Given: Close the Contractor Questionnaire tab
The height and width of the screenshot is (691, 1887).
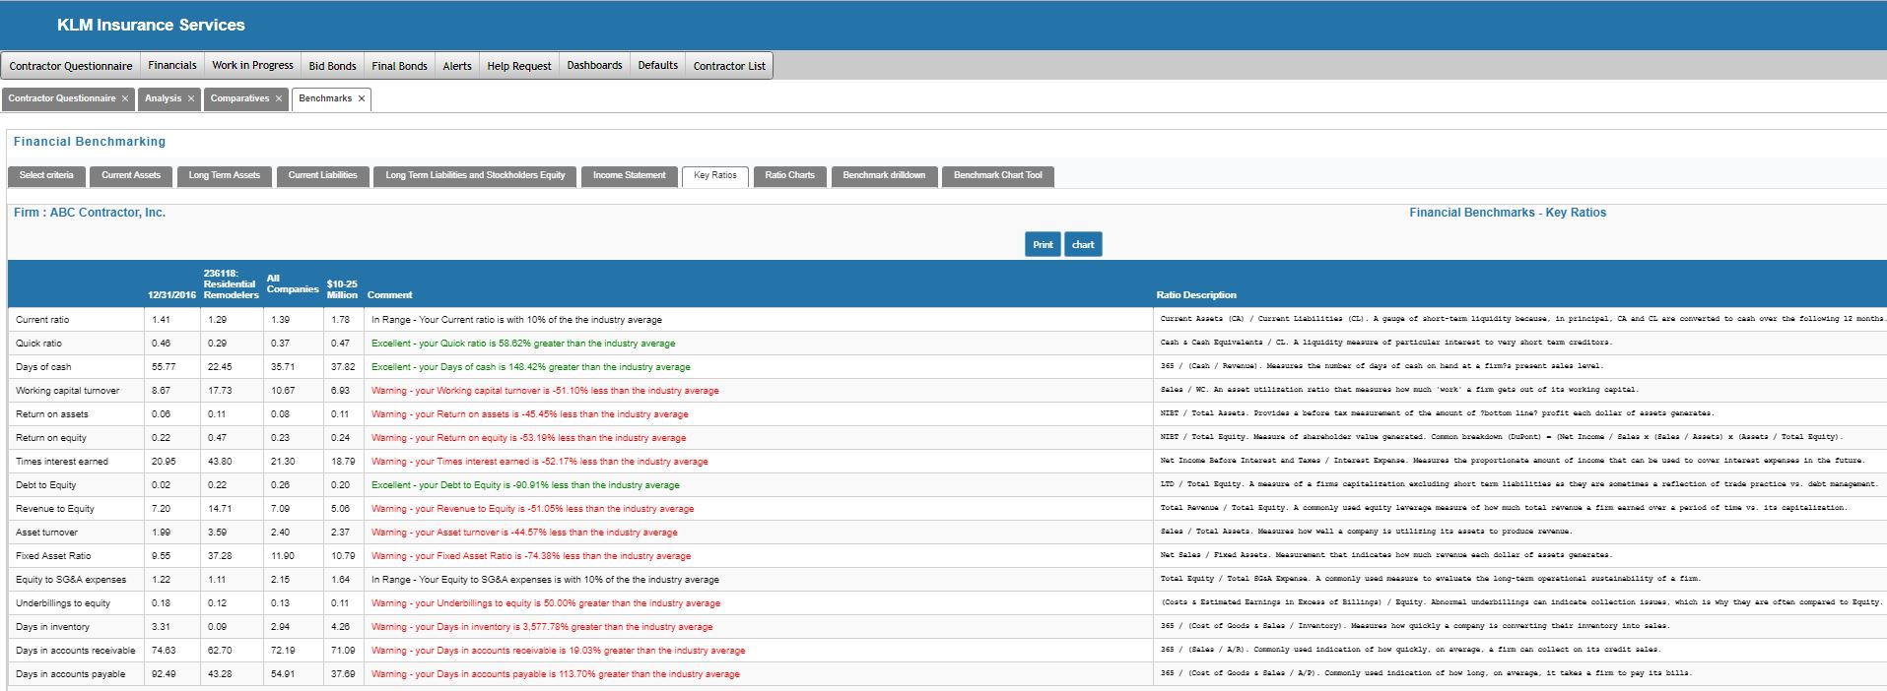Looking at the screenshot, I should click(125, 98).
